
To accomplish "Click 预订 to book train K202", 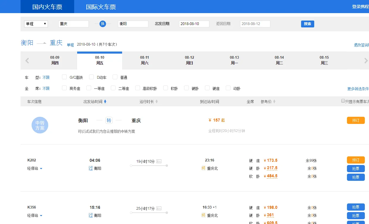I will (356, 160).
